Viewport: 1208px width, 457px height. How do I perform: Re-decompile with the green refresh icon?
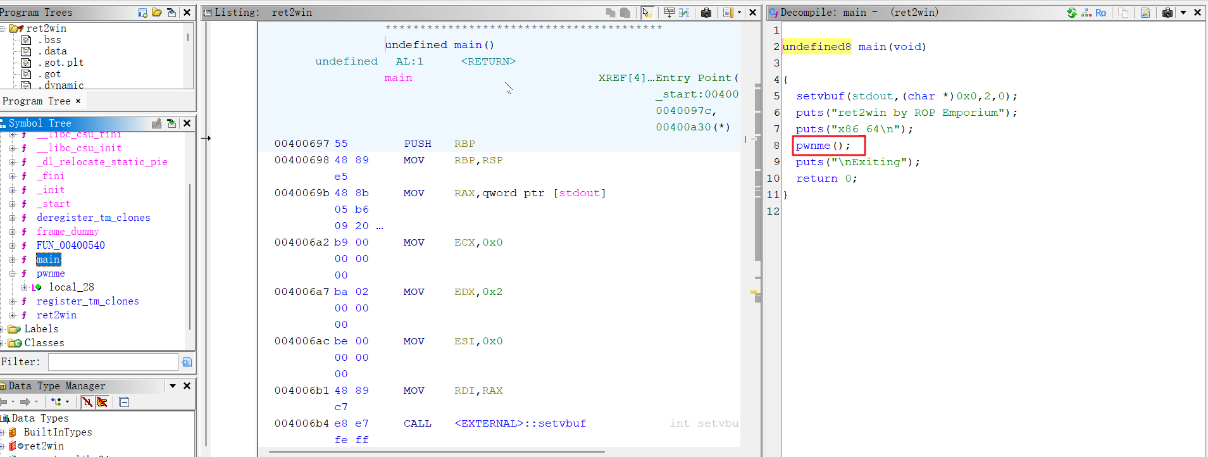pyautogui.click(x=1072, y=13)
